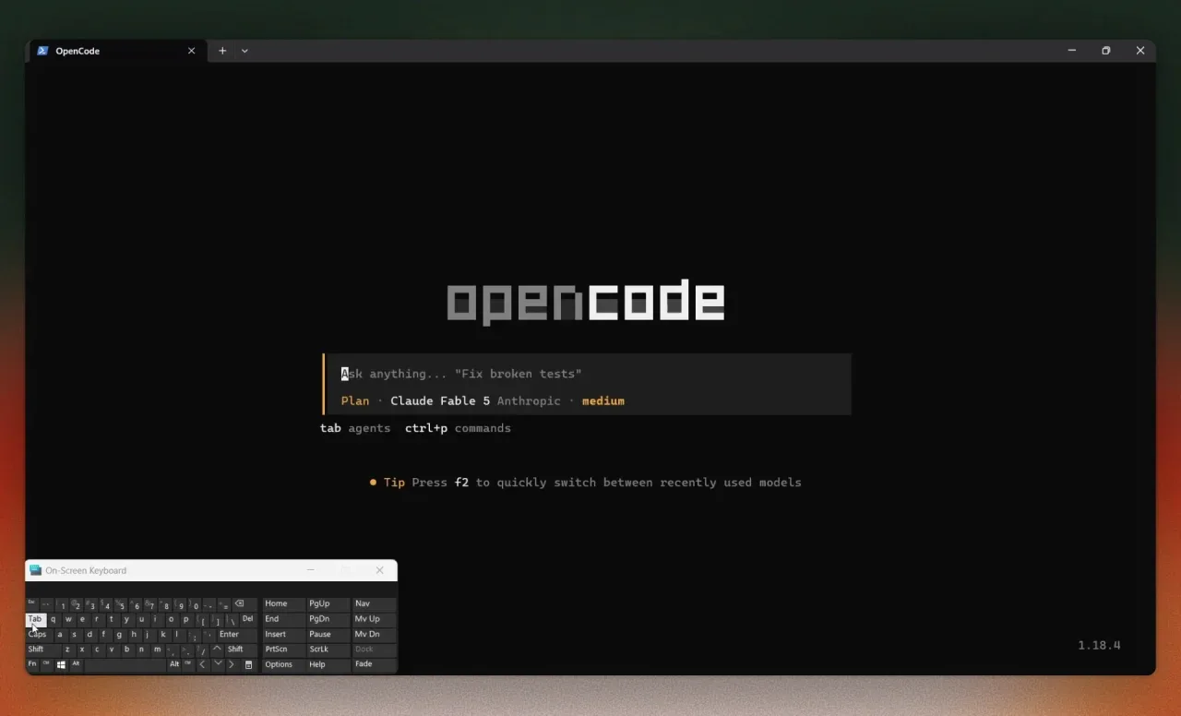Click the Mv Dn key on On-Screen Keyboard
Screen dimensions: 1181x716
[x=374, y=635]
